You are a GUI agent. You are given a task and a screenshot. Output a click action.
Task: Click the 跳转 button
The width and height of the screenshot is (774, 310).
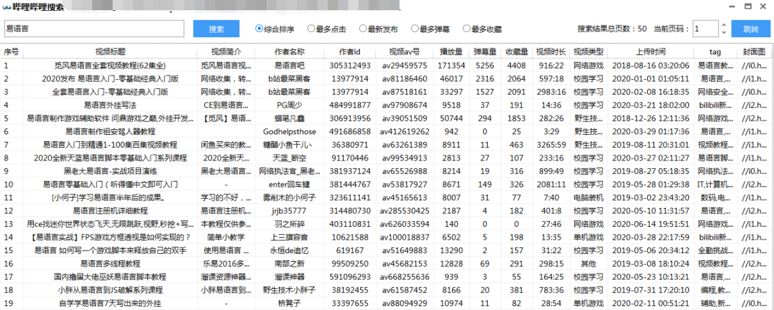pyautogui.click(x=751, y=29)
